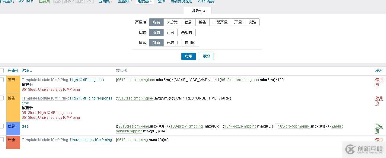386x158 pixels.
Task: Open 103-proxy:icmpping item in expression
Action: [187, 126]
